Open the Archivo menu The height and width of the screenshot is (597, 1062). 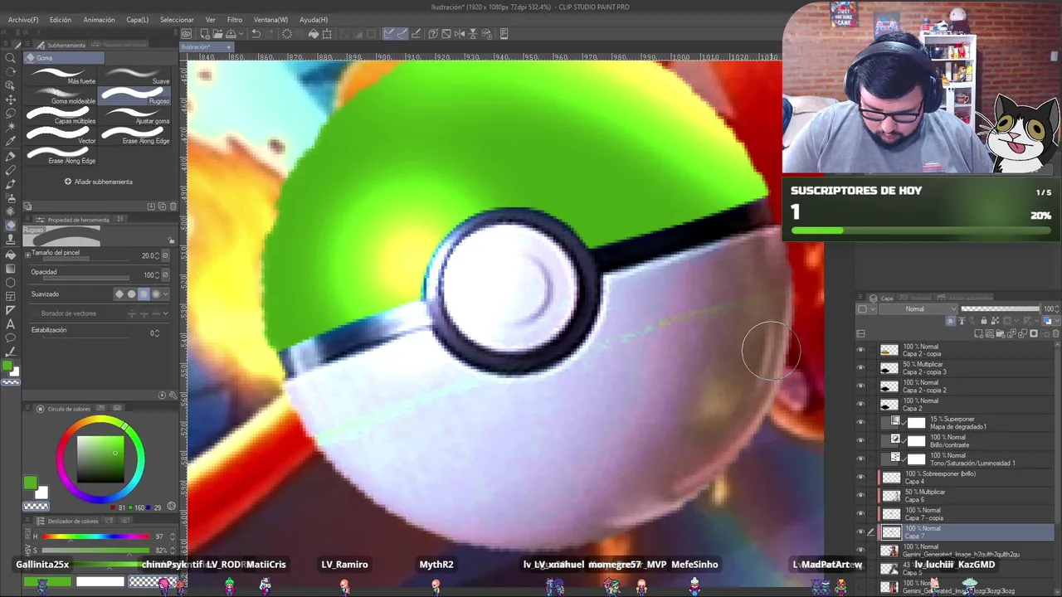click(22, 20)
